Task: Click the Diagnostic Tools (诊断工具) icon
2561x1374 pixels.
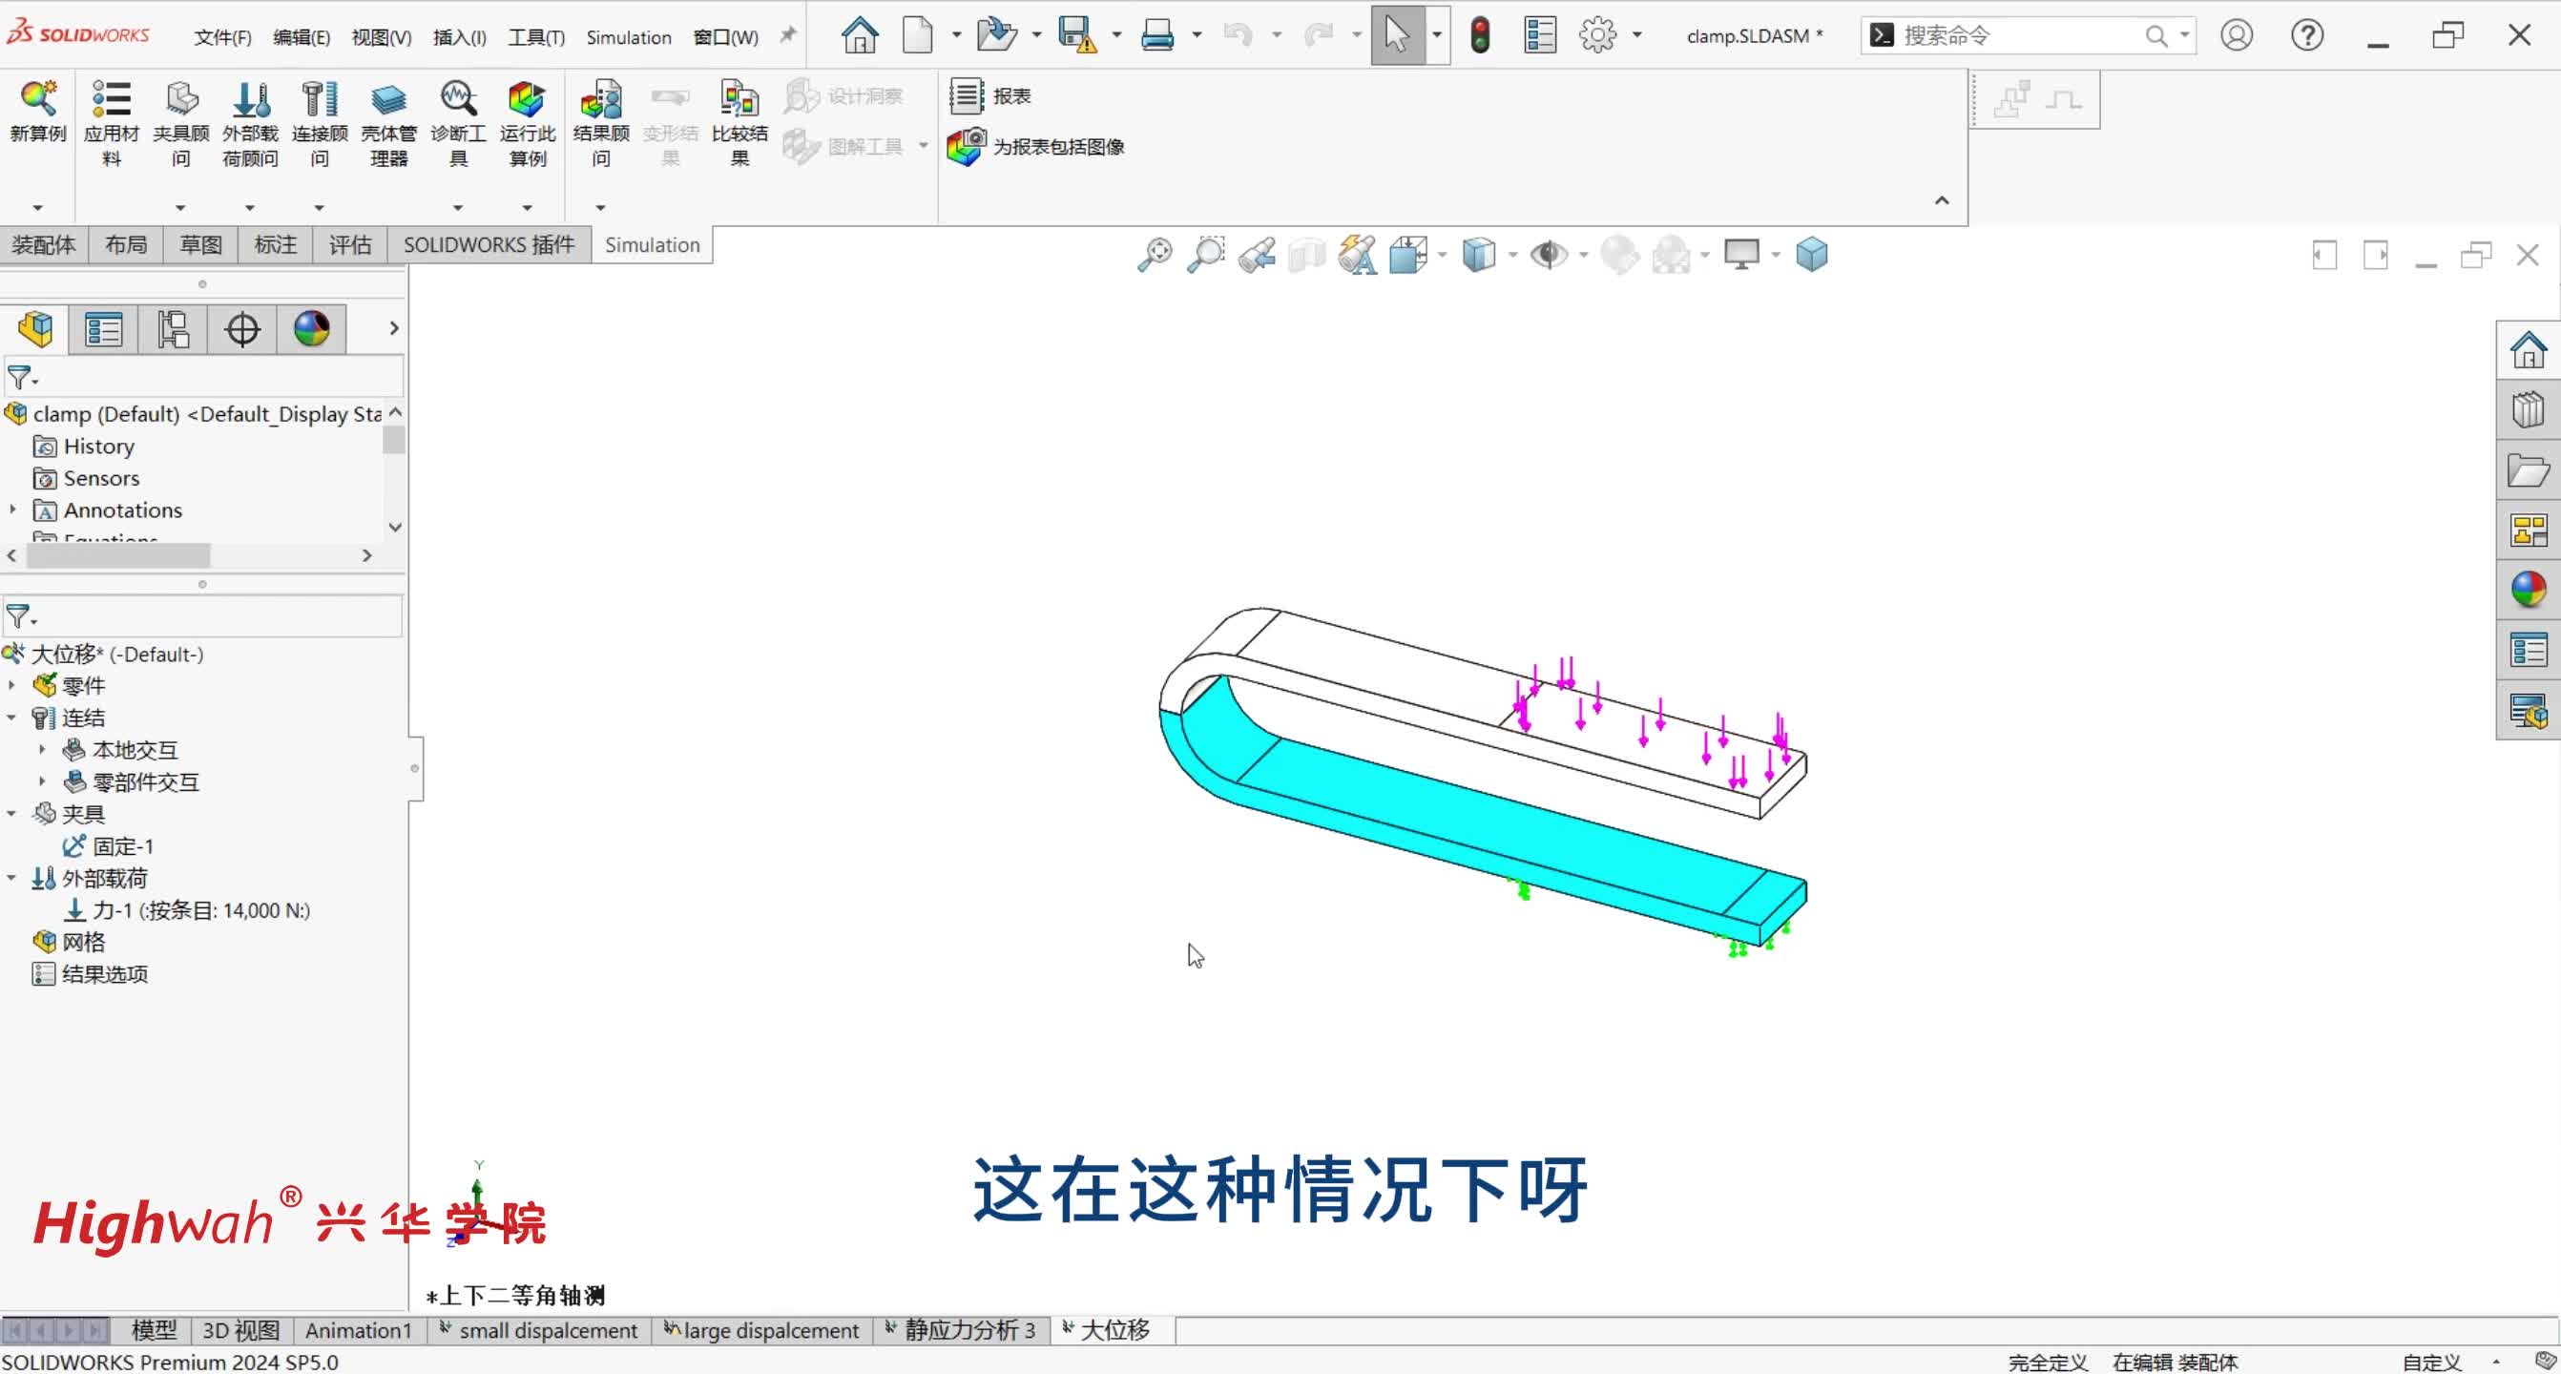Action: point(457,99)
